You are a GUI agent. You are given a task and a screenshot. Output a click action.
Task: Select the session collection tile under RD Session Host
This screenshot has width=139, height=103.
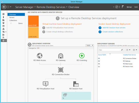(x=76, y=96)
